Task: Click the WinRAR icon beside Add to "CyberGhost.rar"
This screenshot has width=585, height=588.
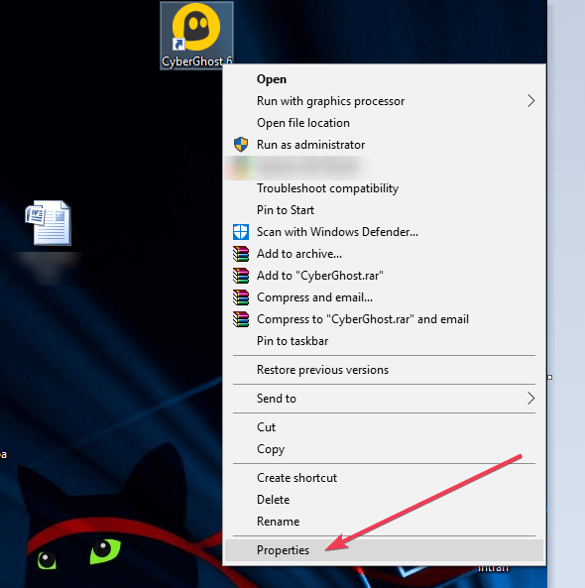Action: coord(241,276)
